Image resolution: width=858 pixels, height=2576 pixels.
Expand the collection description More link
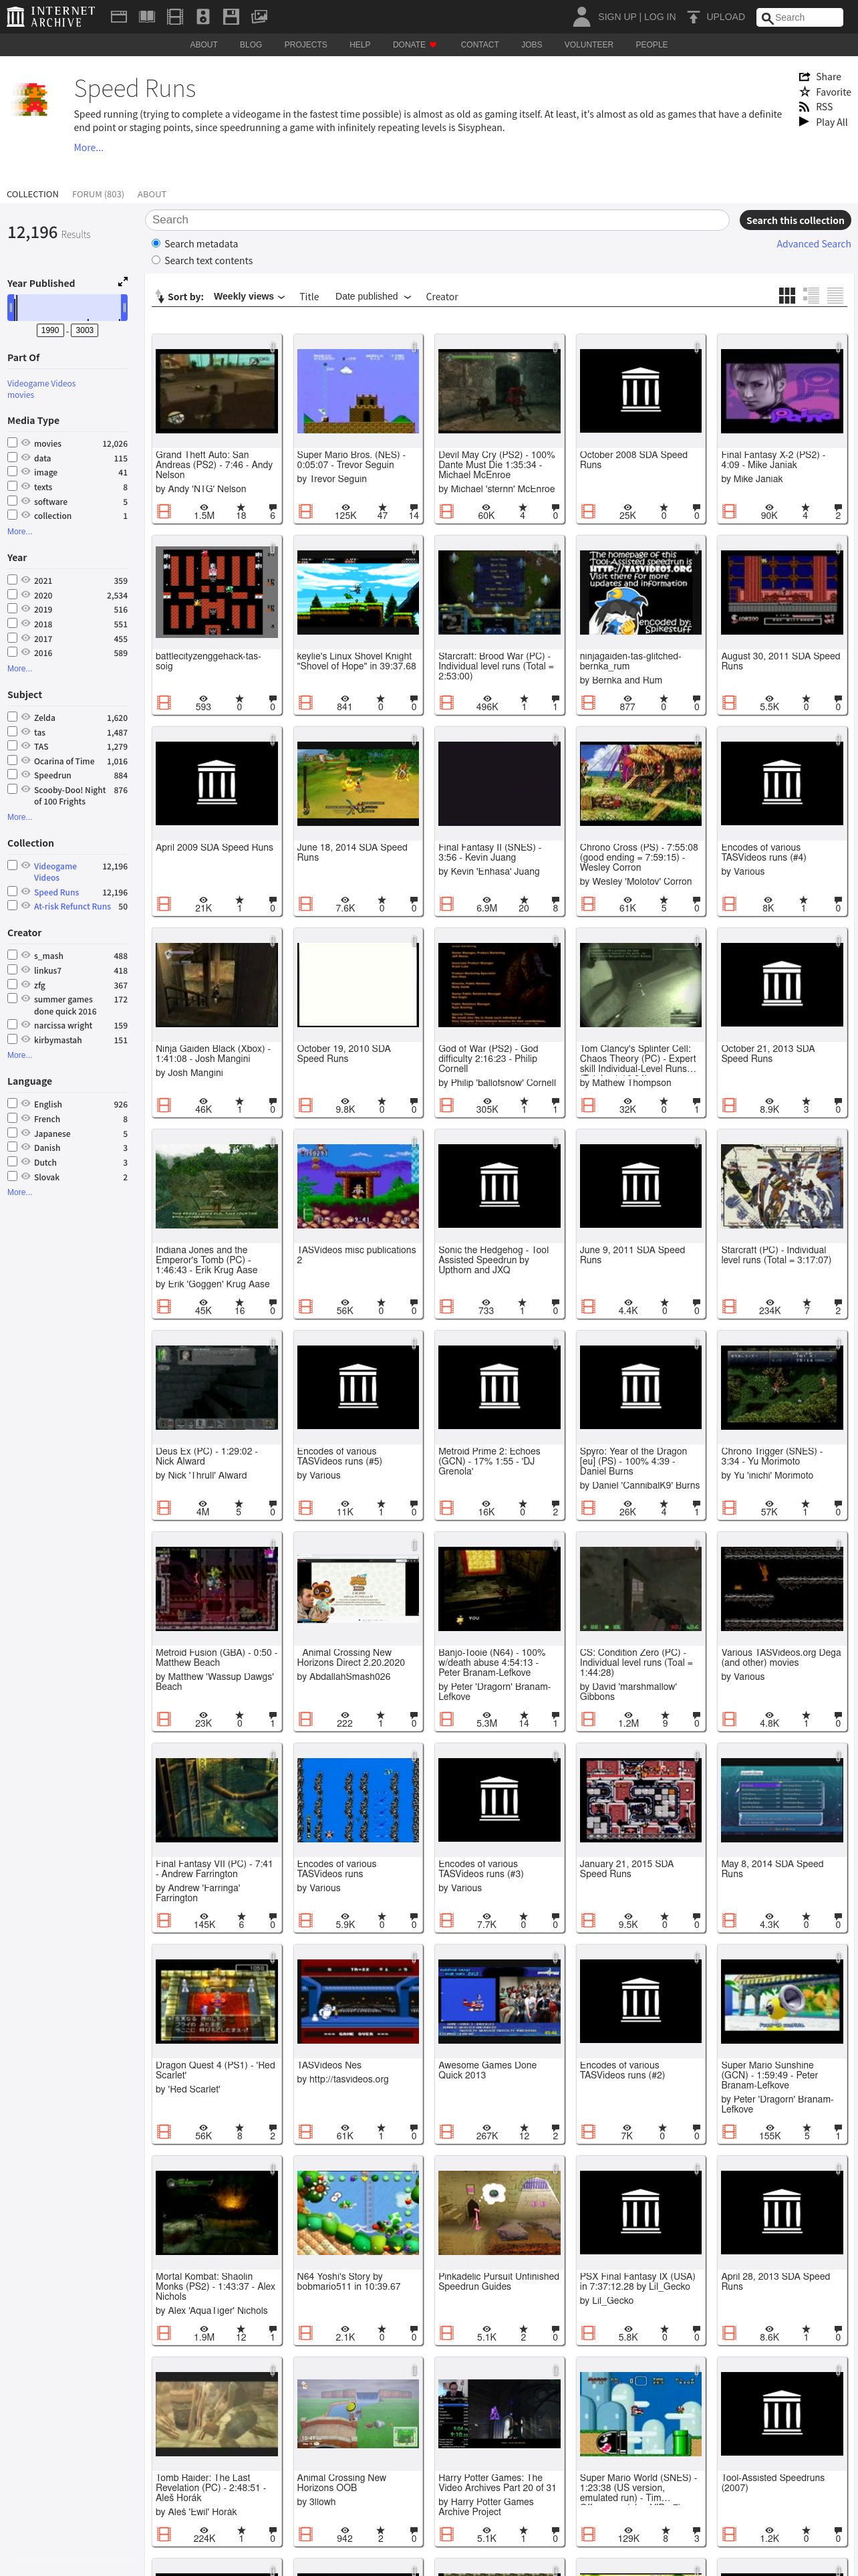pyautogui.click(x=88, y=148)
